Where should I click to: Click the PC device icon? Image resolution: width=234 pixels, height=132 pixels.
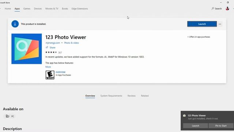[7, 116]
